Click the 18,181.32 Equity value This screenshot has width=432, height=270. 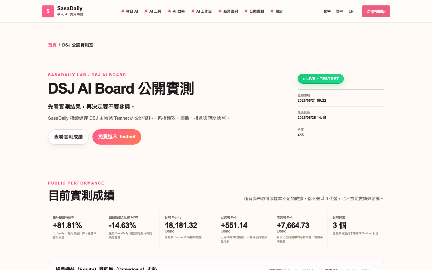click(x=181, y=225)
